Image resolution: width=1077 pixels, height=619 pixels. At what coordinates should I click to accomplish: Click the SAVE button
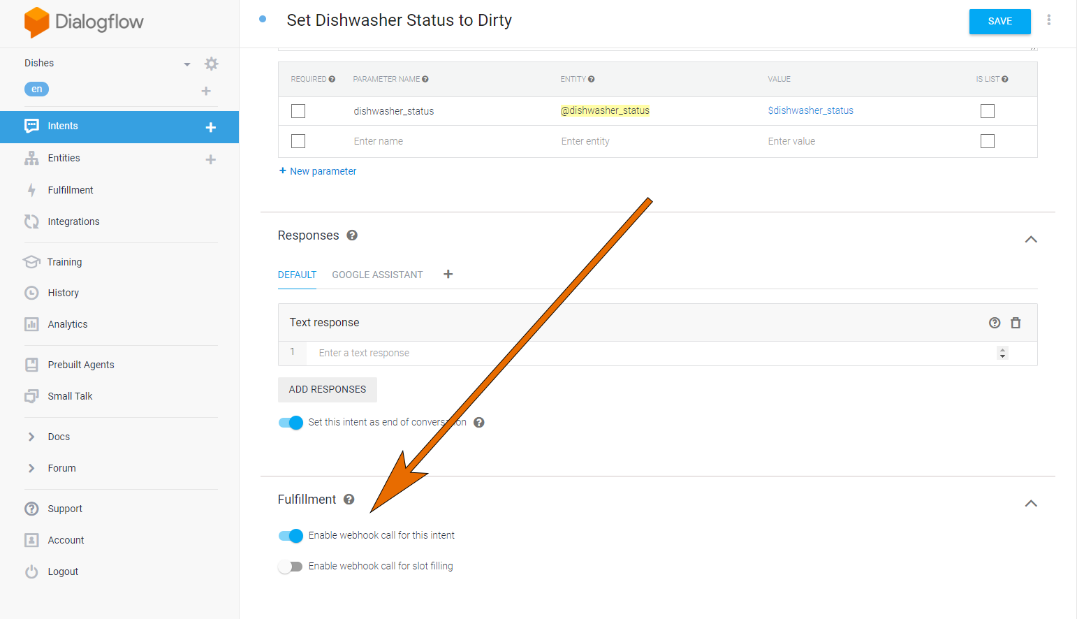pyautogui.click(x=999, y=22)
